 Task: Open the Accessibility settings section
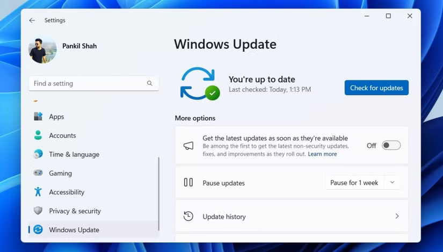(93, 192)
